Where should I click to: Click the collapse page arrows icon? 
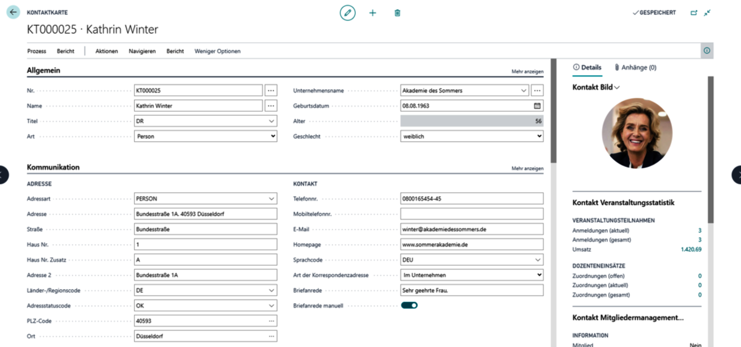click(x=708, y=12)
